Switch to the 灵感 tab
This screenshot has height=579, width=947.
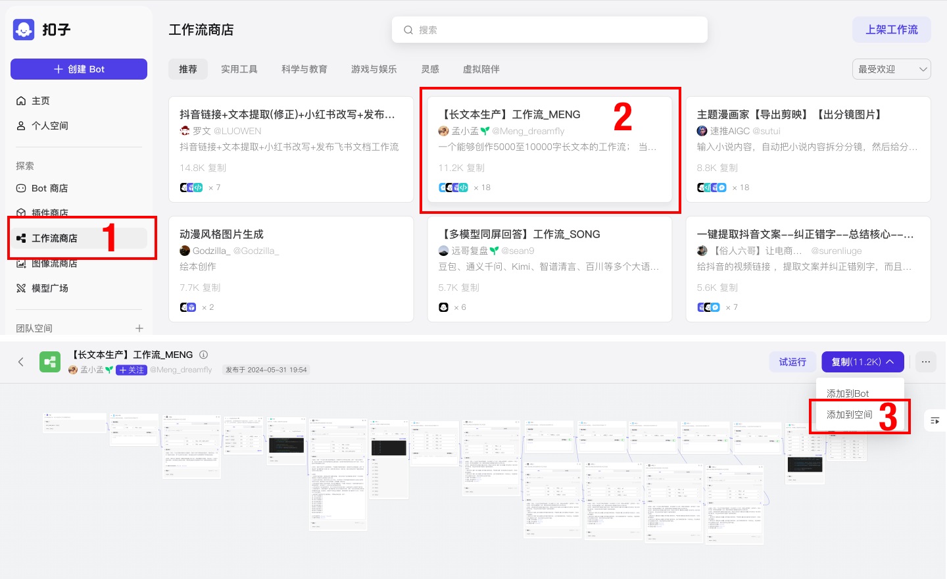coord(430,69)
